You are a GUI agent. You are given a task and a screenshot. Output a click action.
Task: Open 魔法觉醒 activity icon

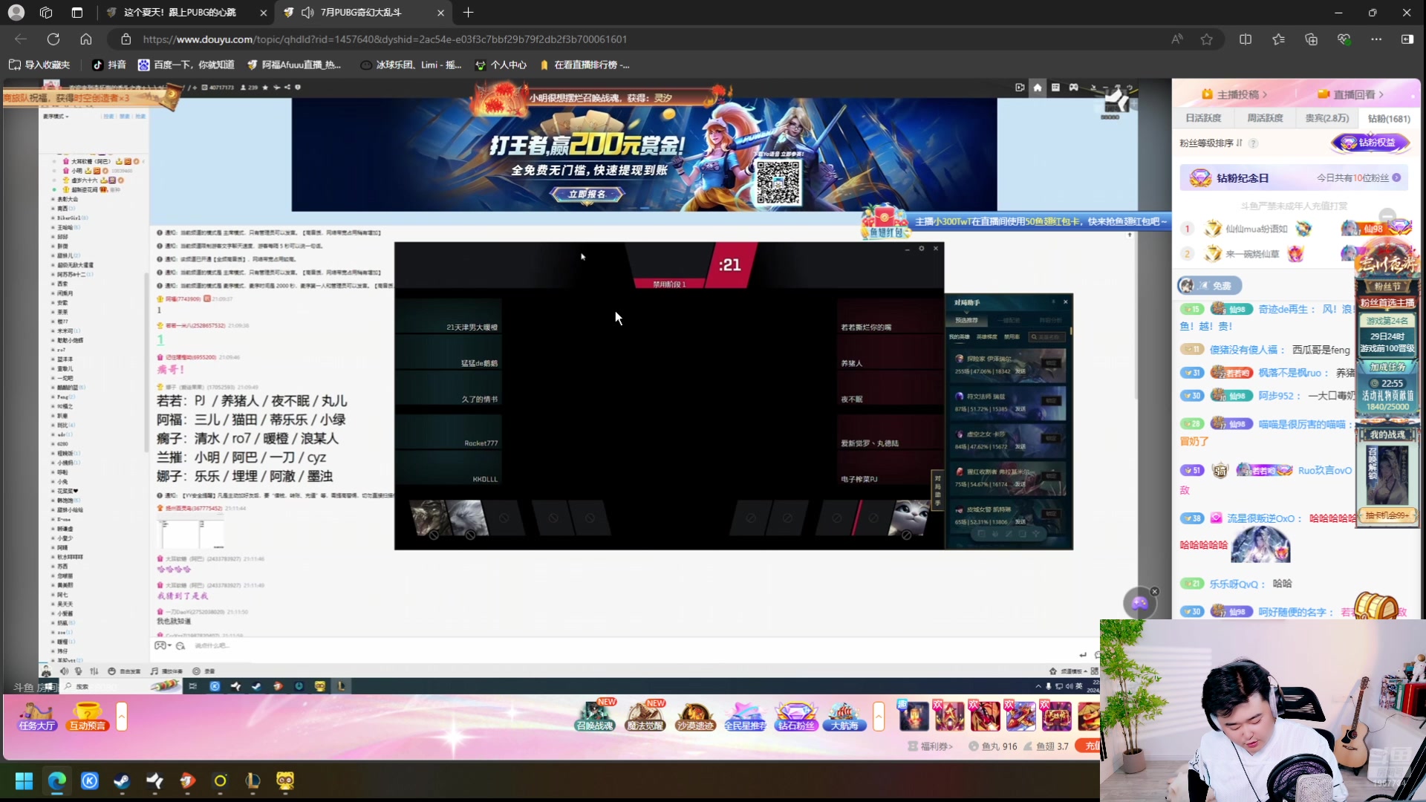coord(645,717)
